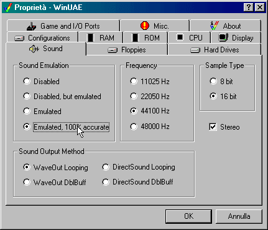This screenshot has height=230, width=268.
Task: Select 16 bit sample type
Action: point(223,97)
